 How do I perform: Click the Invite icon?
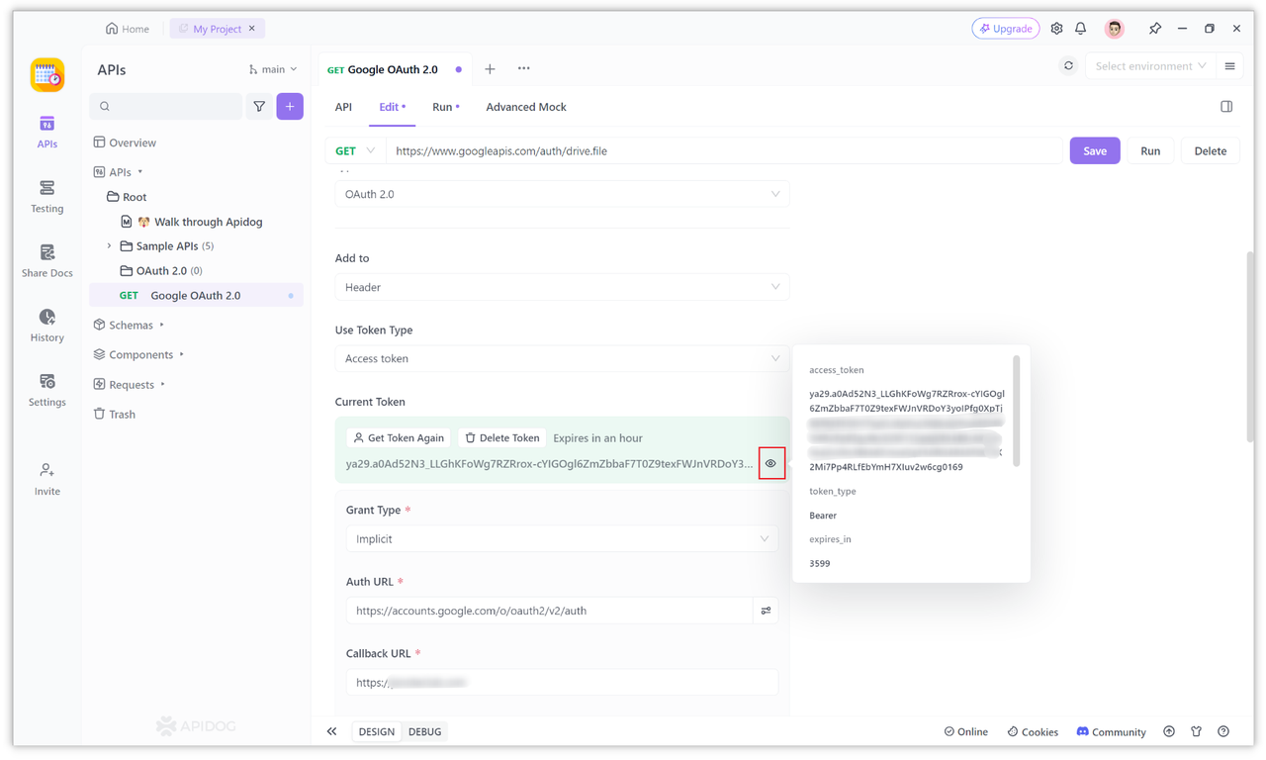46,479
